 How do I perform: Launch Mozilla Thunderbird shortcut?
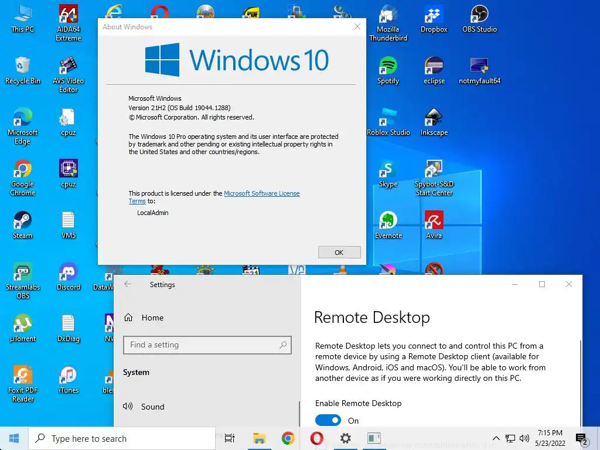(x=388, y=23)
